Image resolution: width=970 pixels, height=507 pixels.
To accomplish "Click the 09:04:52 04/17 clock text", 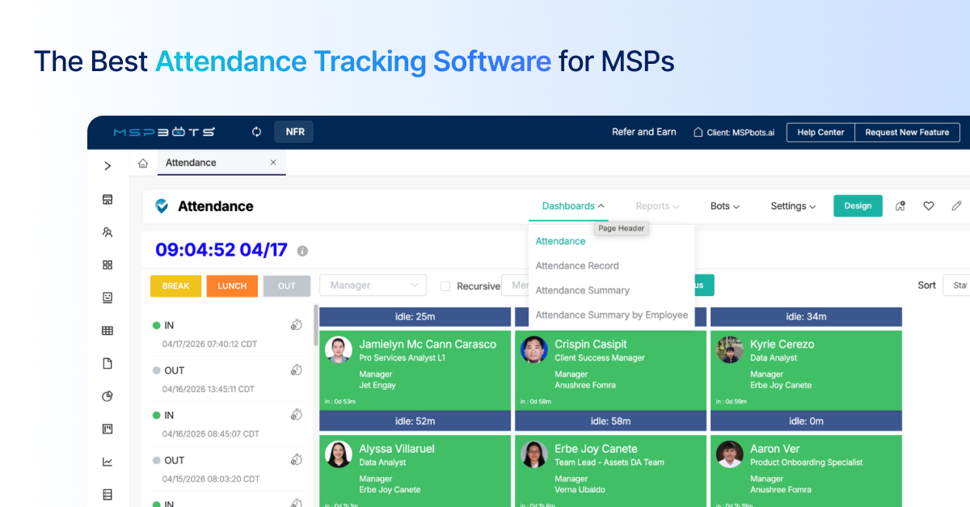I will 221,250.
